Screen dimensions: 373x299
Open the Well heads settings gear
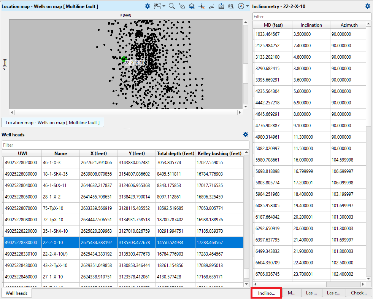(x=246, y=134)
